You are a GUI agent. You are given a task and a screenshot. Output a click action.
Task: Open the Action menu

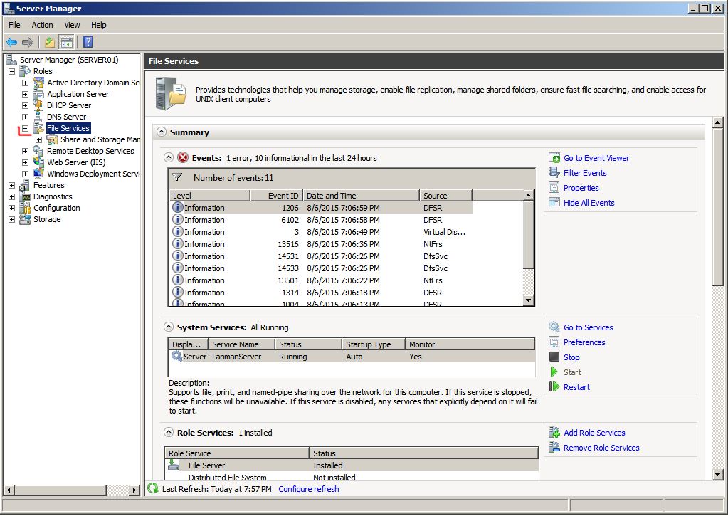(x=42, y=25)
